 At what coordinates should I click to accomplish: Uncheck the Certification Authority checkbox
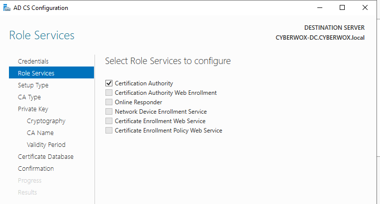pos(109,83)
